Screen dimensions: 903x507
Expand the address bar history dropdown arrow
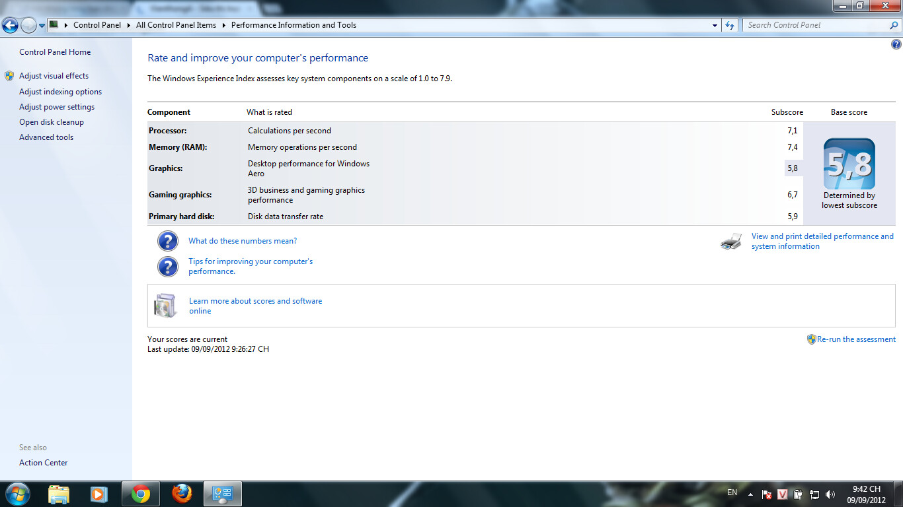[715, 25]
